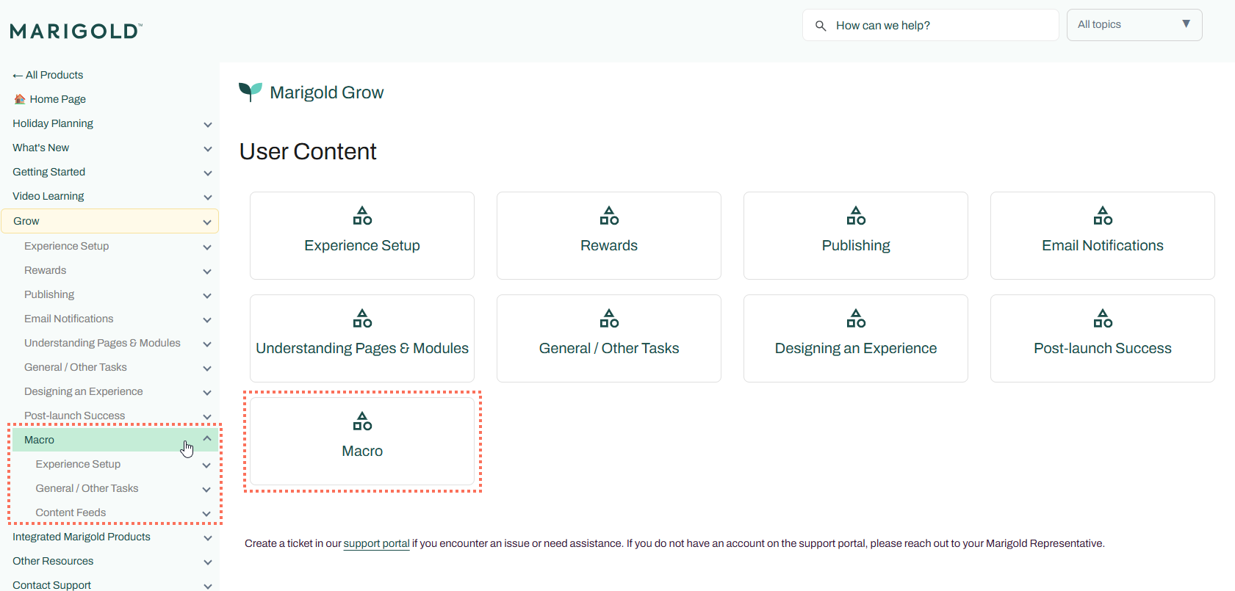Expand the Integrated Marigold Products chevron

click(207, 537)
